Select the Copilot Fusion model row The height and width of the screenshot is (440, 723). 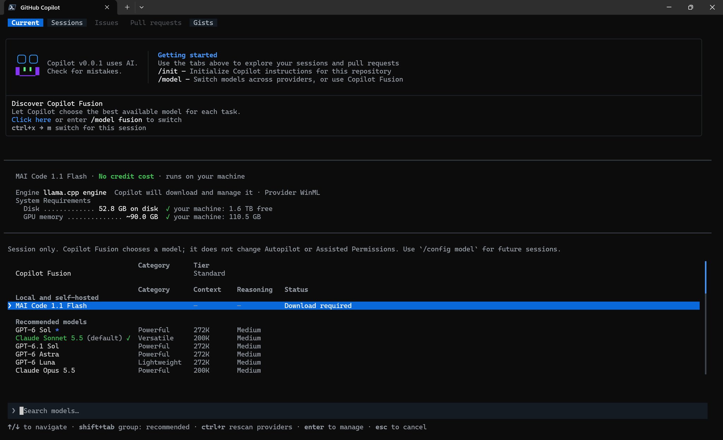[354, 273]
